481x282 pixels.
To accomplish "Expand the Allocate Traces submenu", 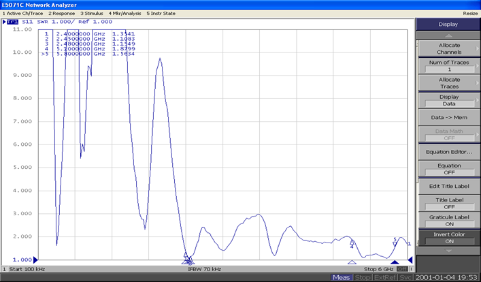I will click(x=449, y=83).
